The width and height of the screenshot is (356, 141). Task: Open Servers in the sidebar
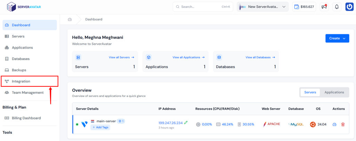click(x=30, y=36)
